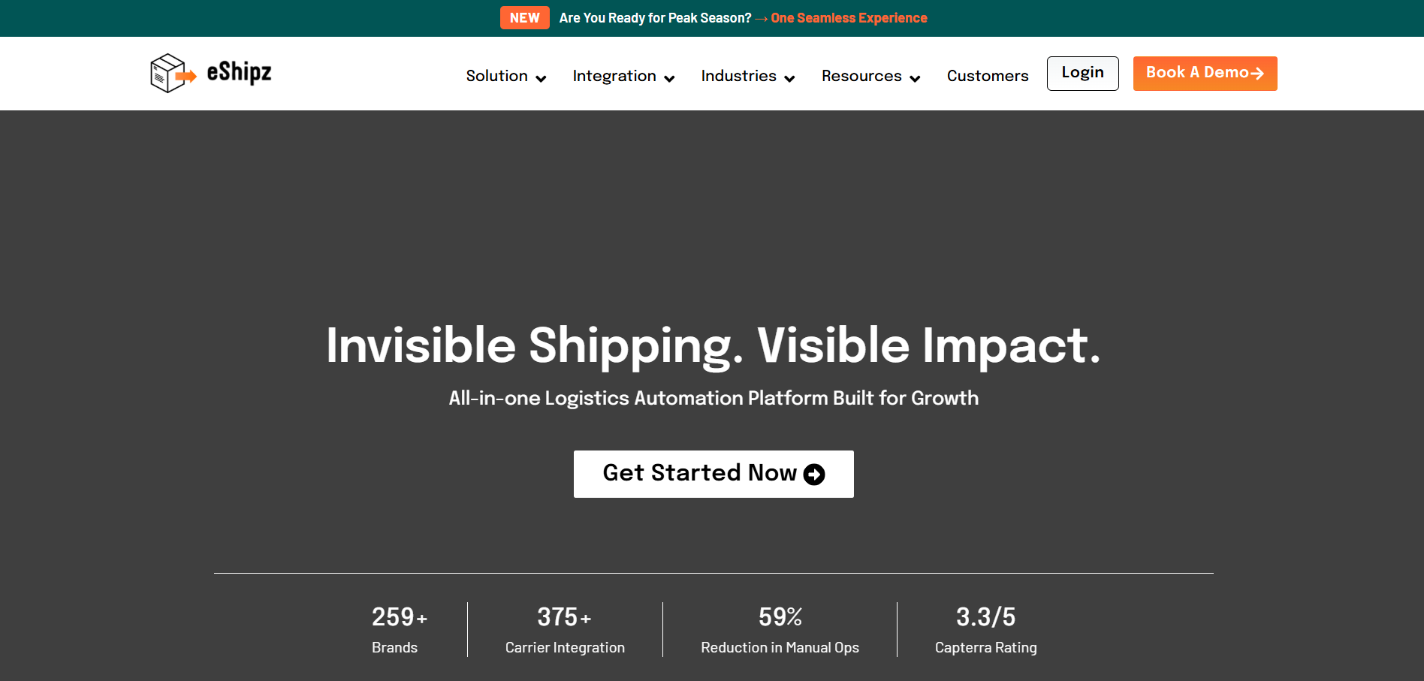This screenshot has height=681, width=1424.
Task: Click the arrow circle icon in Get Started Now
Action: 814,475
